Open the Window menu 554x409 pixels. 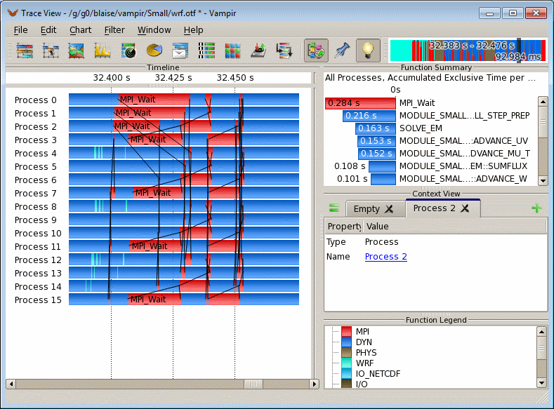(x=154, y=30)
